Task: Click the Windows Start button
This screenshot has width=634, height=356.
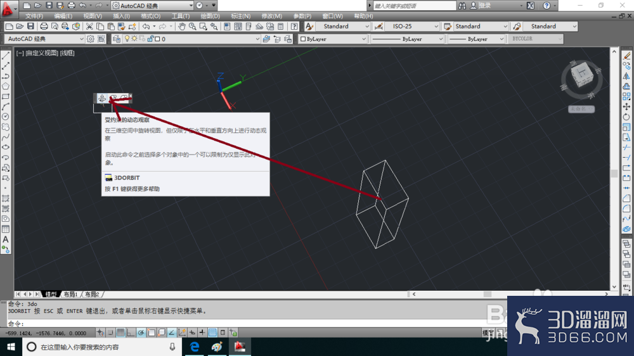Action: (x=11, y=346)
